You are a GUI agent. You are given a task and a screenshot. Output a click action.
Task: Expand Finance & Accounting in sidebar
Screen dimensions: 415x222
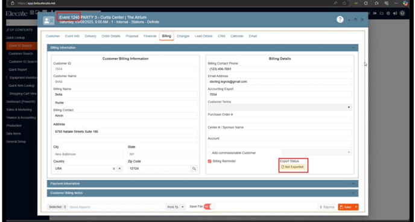click(x=21, y=118)
